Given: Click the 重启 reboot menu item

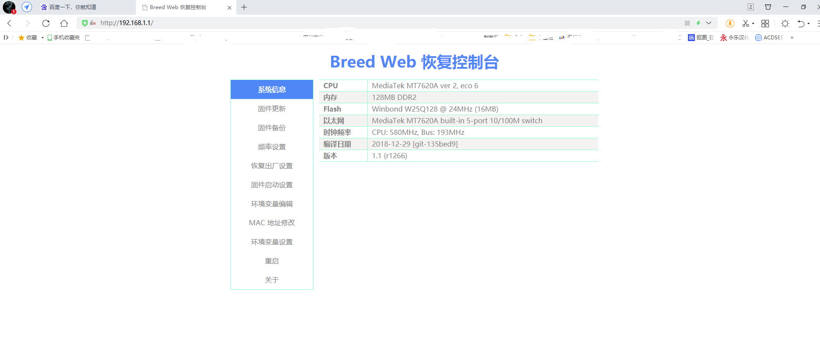Looking at the screenshot, I should 272,261.
